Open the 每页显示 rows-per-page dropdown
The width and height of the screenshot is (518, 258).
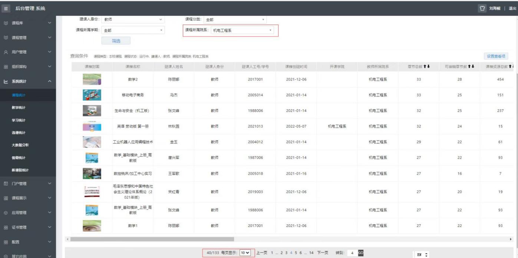tap(245, 253)
